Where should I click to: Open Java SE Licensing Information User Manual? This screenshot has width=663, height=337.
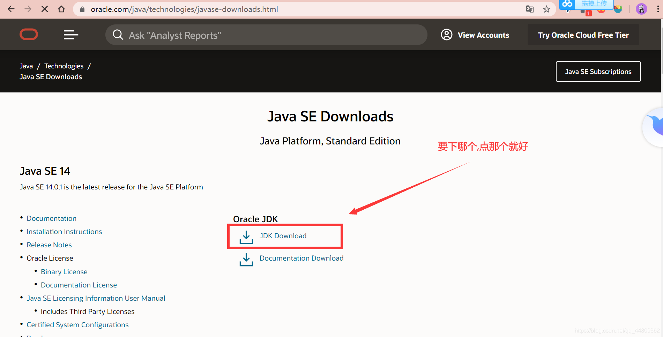pos(96,298)
